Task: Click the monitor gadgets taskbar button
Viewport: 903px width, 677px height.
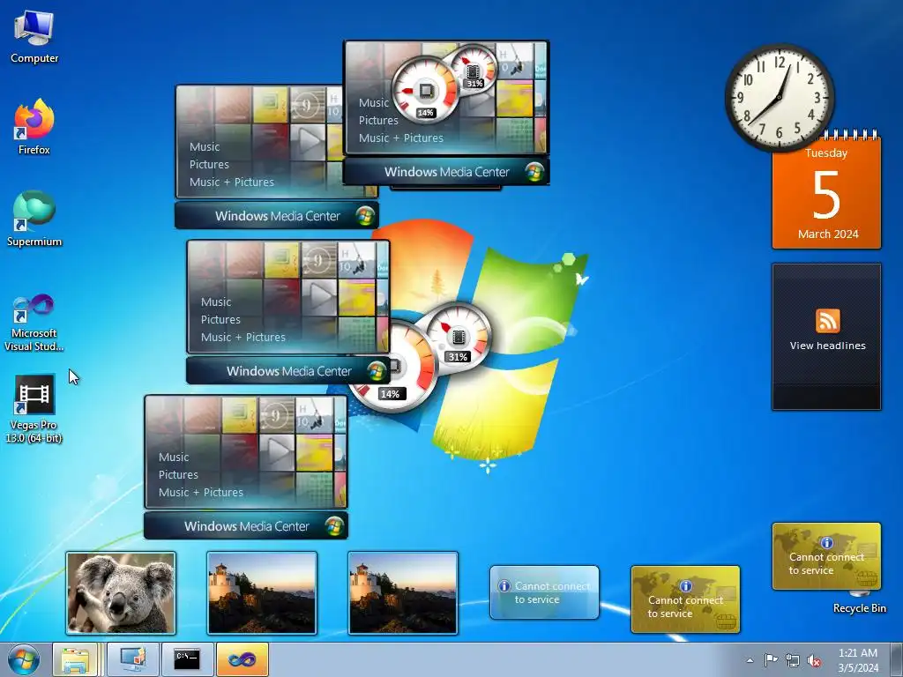Action: coord(133,659)
